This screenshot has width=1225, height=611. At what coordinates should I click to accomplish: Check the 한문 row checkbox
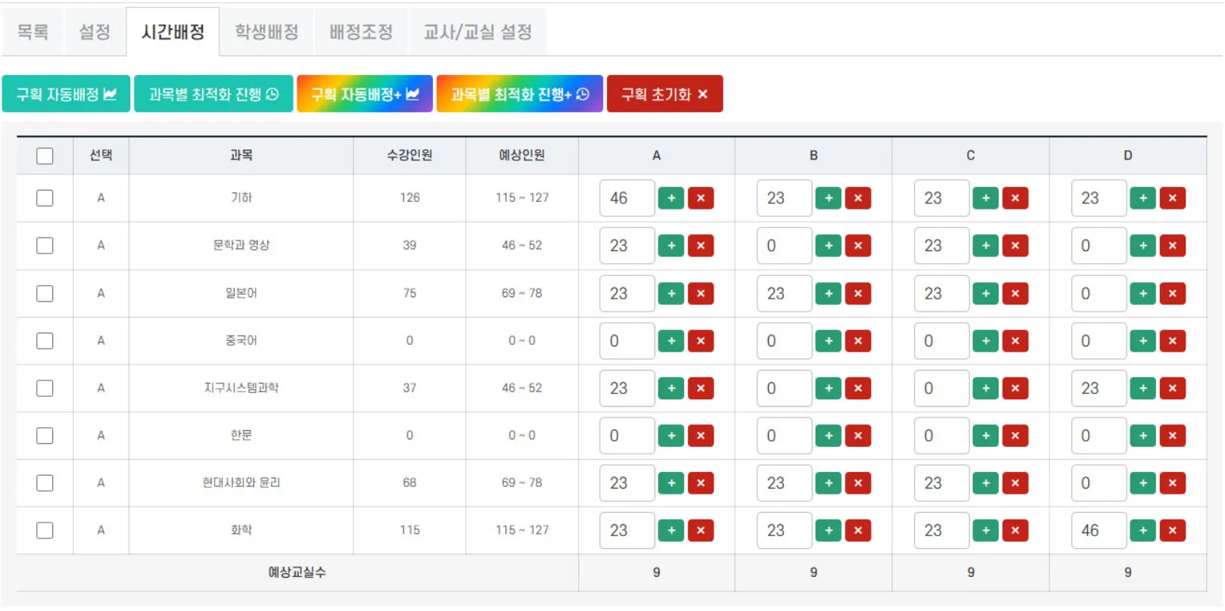pyautogui.click(x=45, y=436)
